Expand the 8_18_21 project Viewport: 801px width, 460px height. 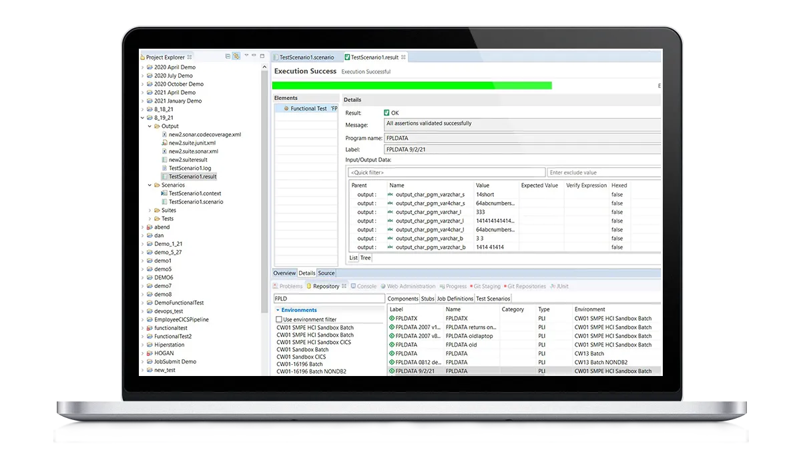point(142,109)
